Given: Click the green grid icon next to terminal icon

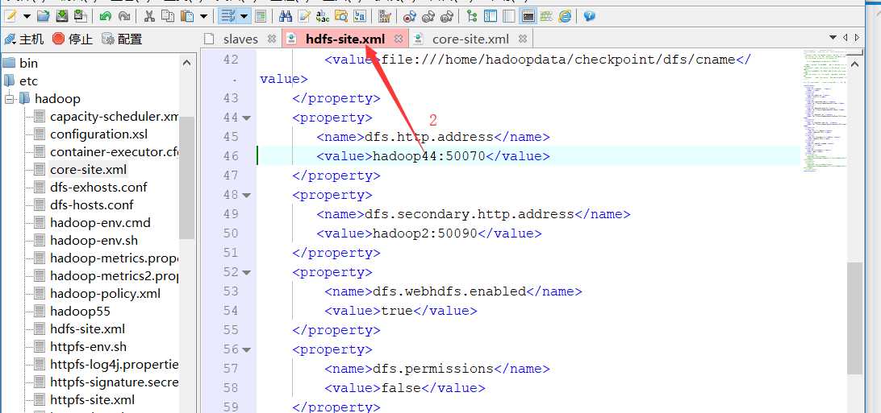Looking at the screenshot, I should coord(546,15).
